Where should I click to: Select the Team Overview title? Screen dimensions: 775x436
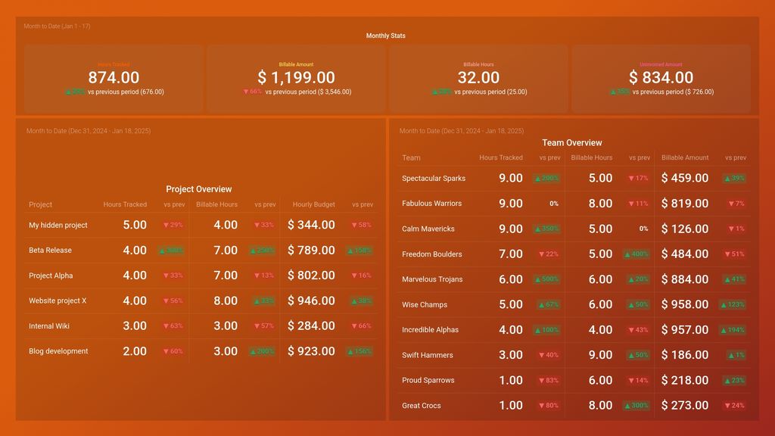click(572, 143)
